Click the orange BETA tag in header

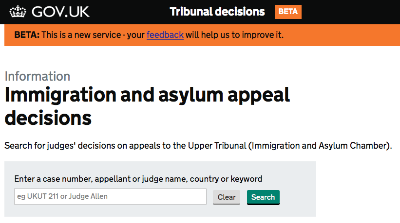tap(288, 12)
